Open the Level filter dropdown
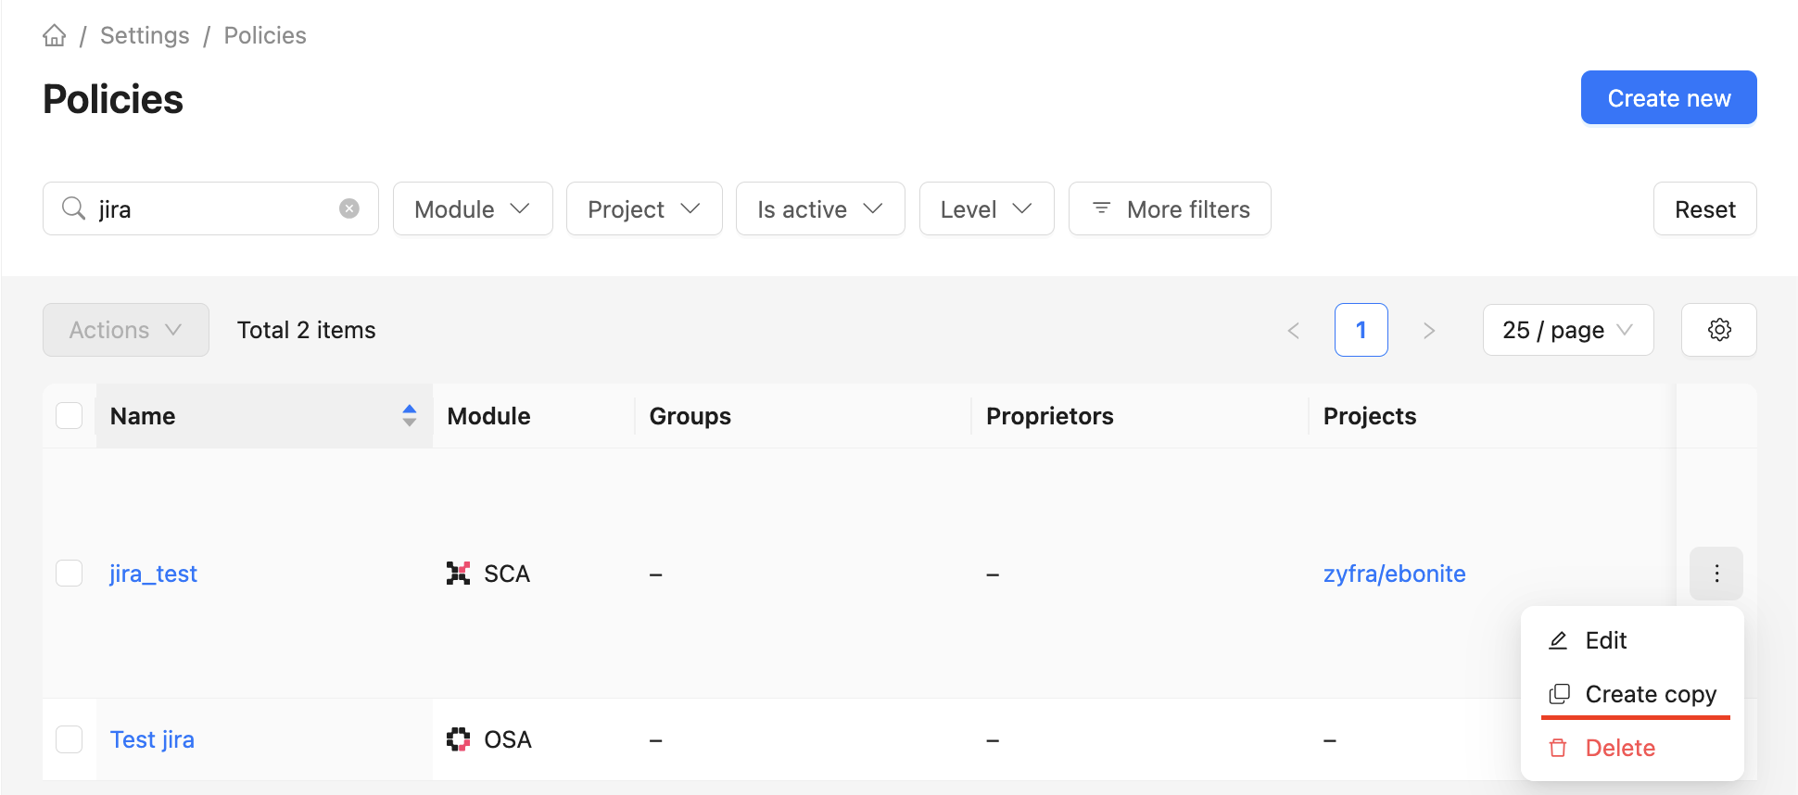 coord(986,208)
